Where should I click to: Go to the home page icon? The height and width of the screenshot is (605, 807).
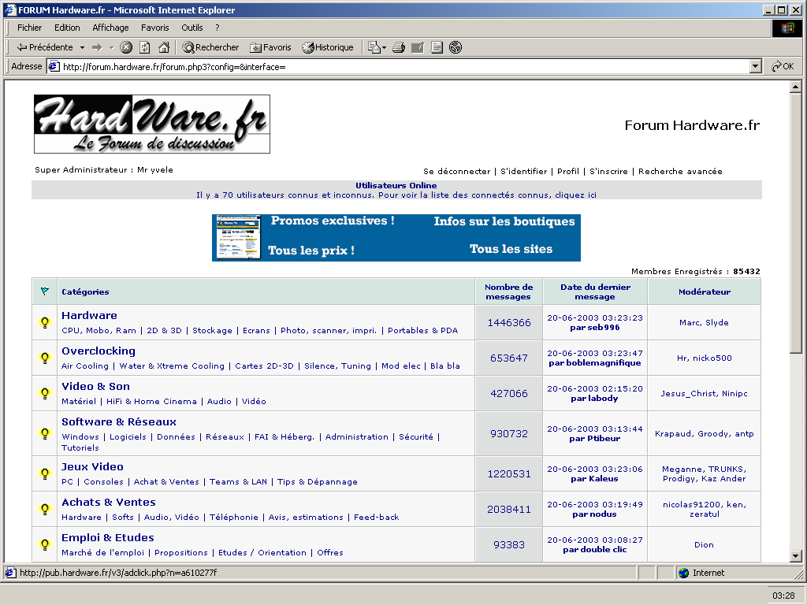click(x=164, y=47)
